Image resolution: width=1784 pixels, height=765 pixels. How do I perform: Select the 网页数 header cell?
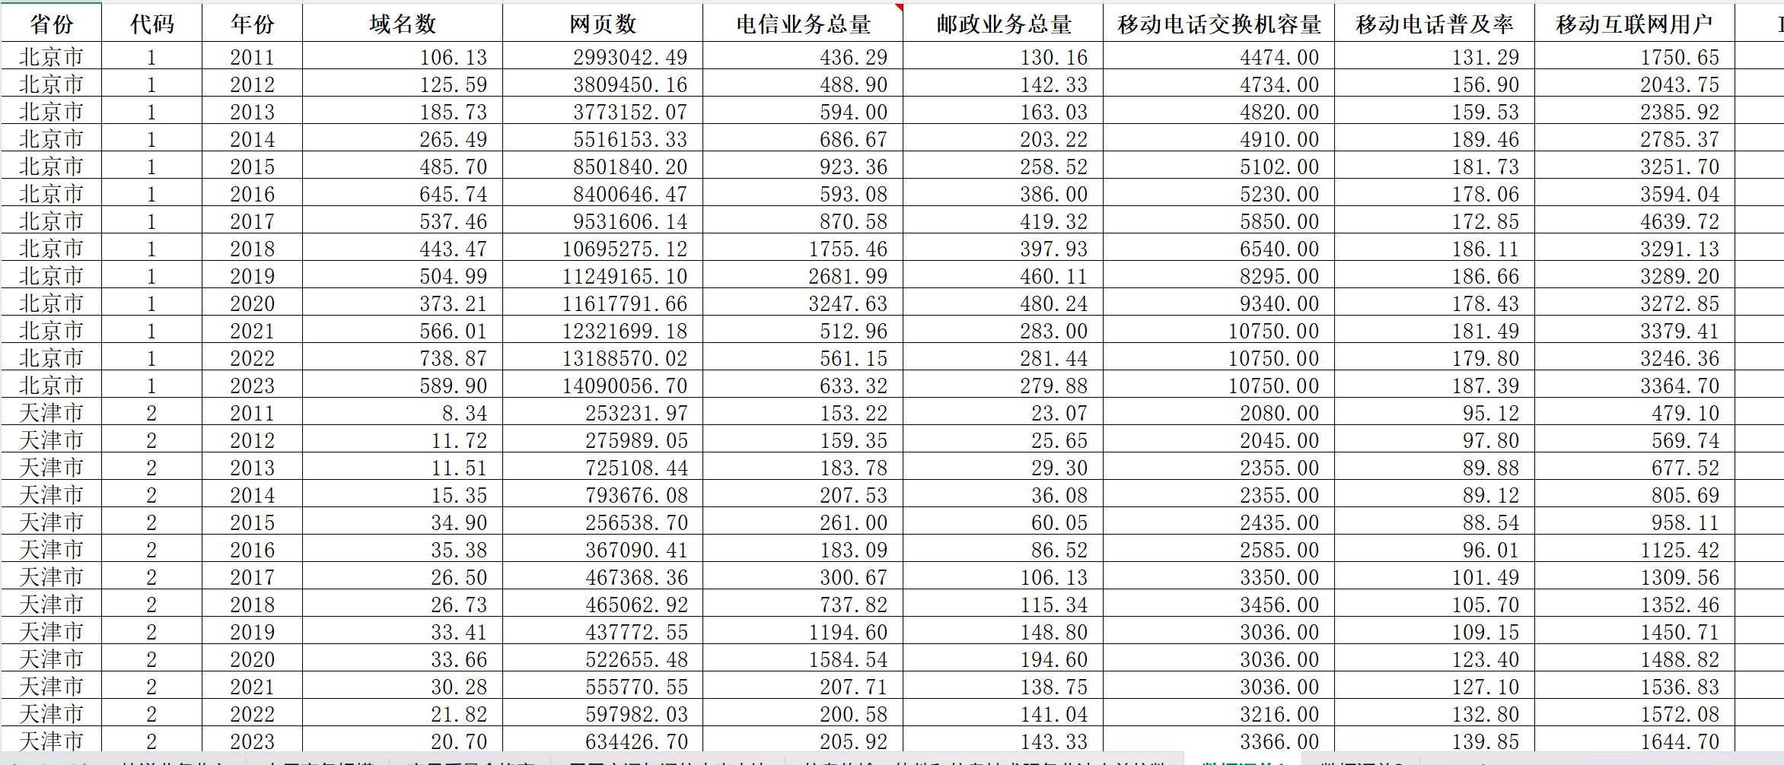pyautogui.click(x=601, y=24)
